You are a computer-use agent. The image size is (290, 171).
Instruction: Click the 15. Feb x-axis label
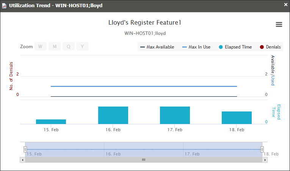[x=51, y=130]
